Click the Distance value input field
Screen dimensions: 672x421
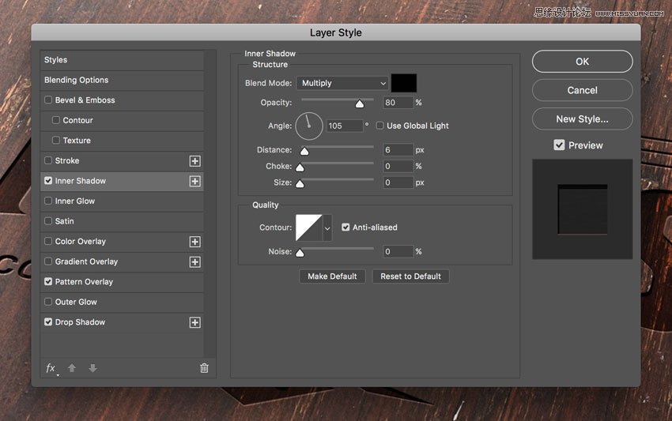click(x=398, y=150)
